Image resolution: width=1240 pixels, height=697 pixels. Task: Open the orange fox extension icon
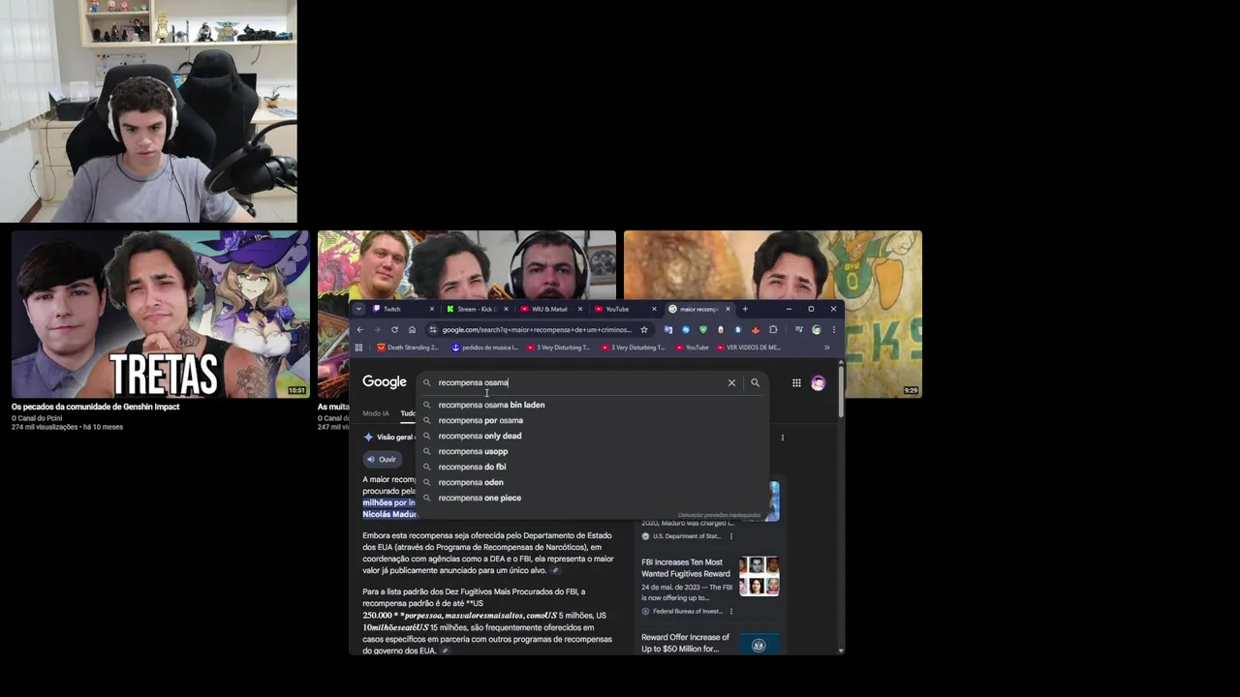pyautogui.click(x=756, y=329)
